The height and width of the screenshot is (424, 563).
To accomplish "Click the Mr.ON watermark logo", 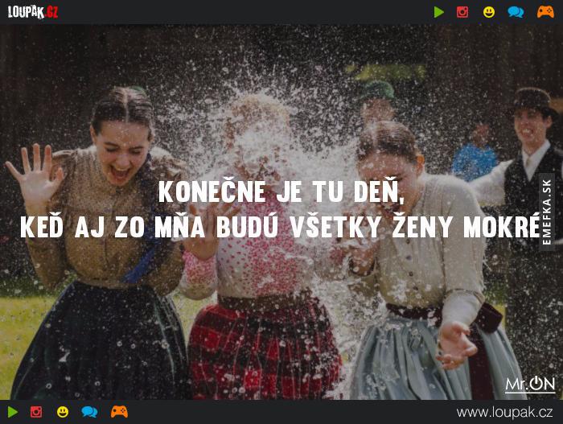I will (530, 385).
